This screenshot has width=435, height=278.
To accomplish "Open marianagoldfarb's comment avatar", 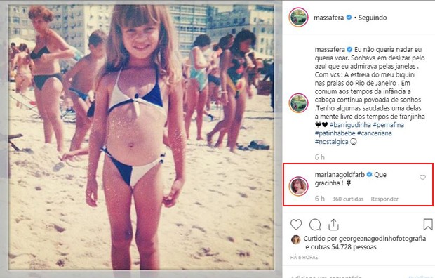I will click(x=298, y=186).
